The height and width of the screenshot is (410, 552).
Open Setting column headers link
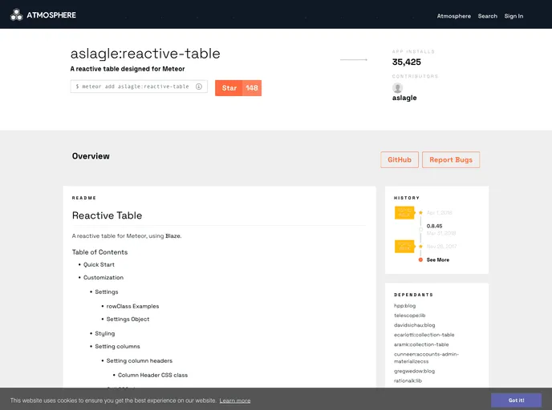tap(140, 361)
